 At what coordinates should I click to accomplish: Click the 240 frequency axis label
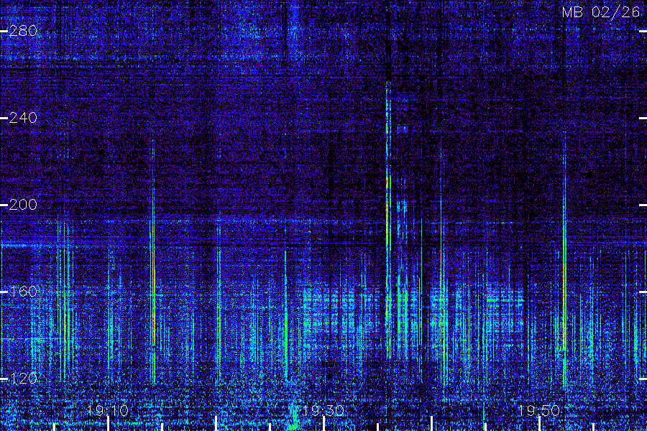tap(23, 118)
